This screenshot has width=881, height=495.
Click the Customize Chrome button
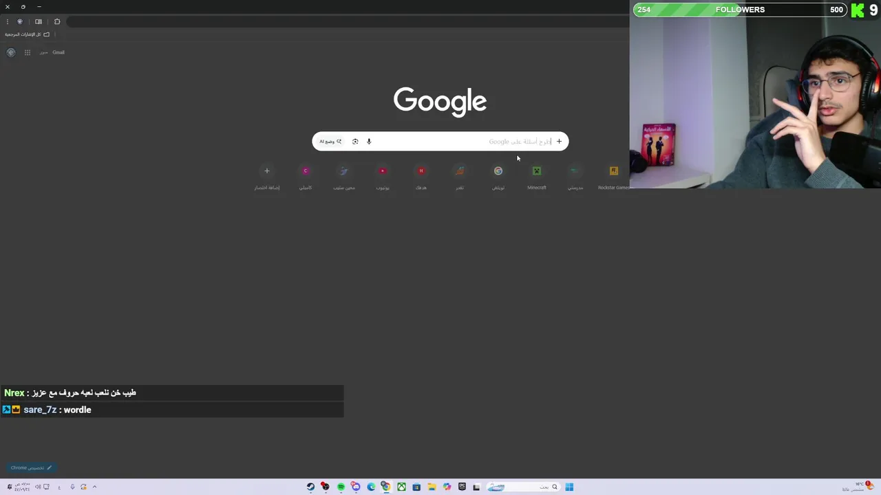click(31, 467)
